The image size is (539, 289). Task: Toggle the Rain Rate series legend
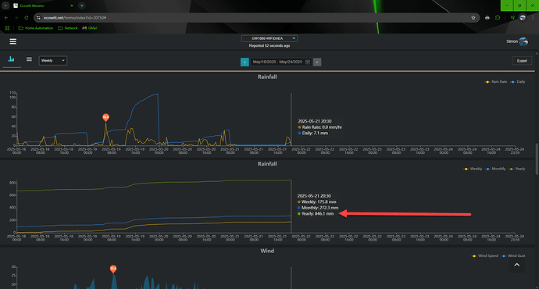(x=496, y=82)
